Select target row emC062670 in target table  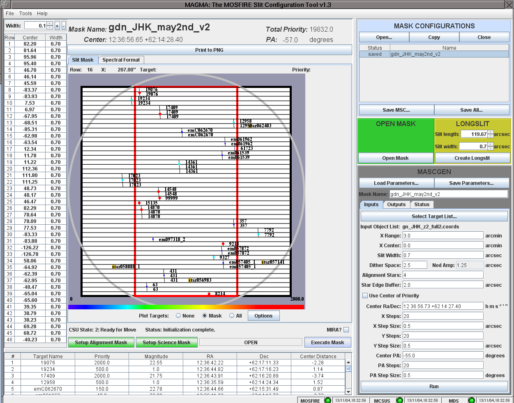point(175,389)
